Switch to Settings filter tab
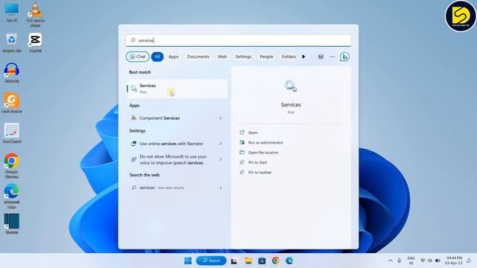Screen dimensions: 477x268 [x=244, y=57]
